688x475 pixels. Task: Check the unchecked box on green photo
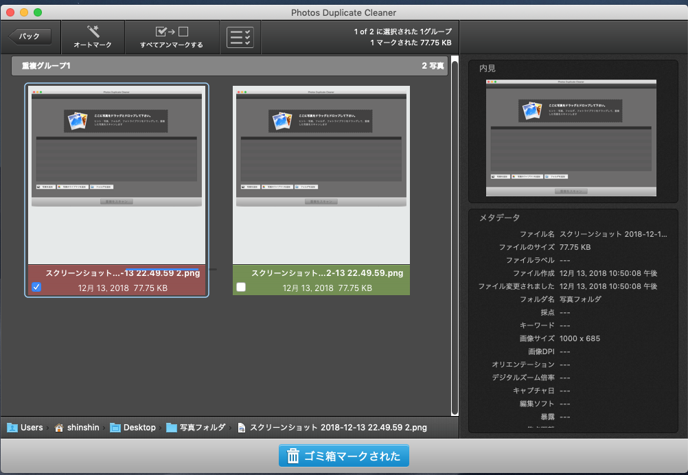(x=241, y=287)
